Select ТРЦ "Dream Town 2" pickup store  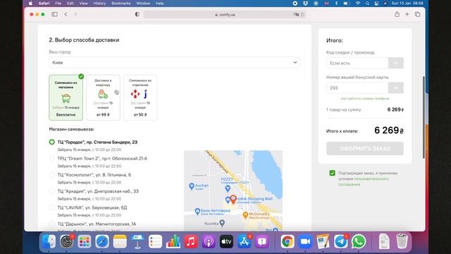tap(51, 158)
